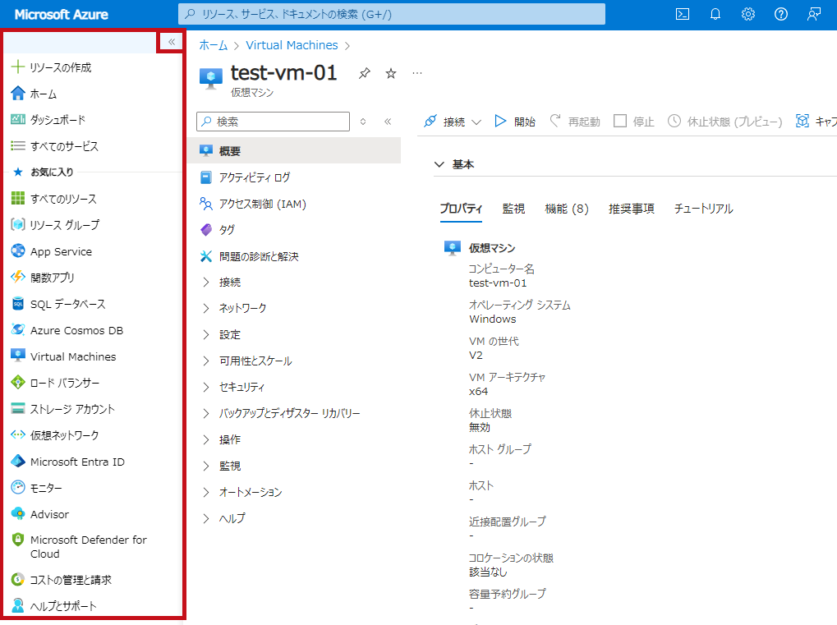Open the more options ellipsis beside test-vm-01
This screenshot has height=625, width=837.
417,73
